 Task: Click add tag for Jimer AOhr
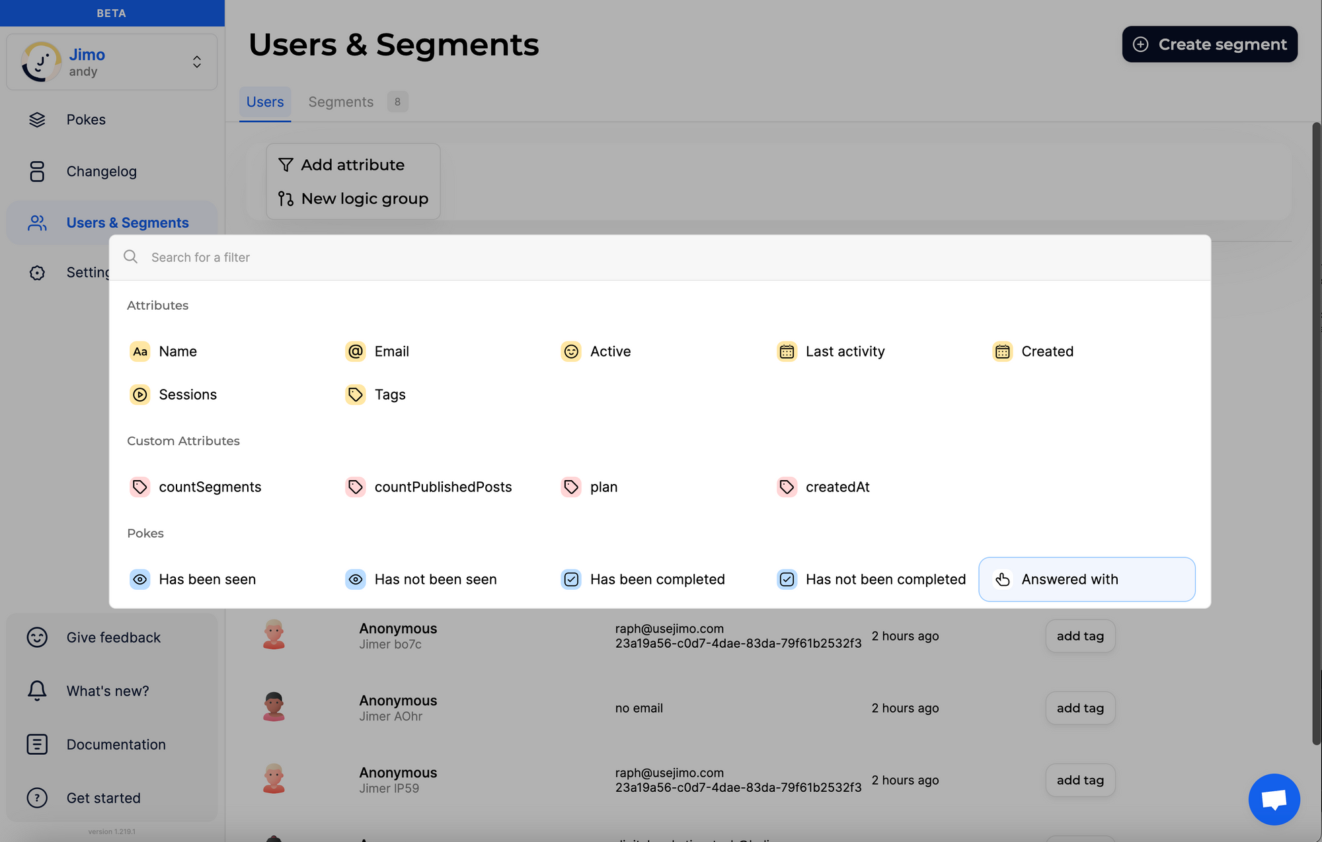click(x=1079, y=708)
